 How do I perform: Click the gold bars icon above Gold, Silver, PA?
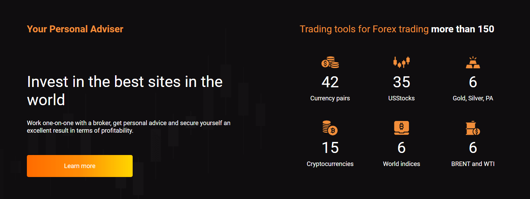point(473,63)
